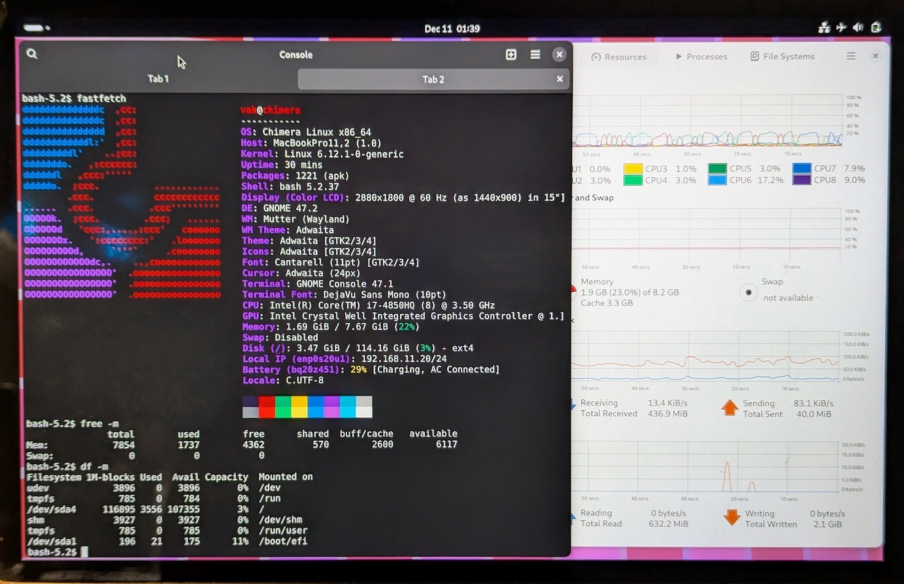The height and width of the screenshot is (584, 904).
Task: Click the 'Kernel: Linux 6.12.1-0-generic' line
Action: tap(322, 154)
